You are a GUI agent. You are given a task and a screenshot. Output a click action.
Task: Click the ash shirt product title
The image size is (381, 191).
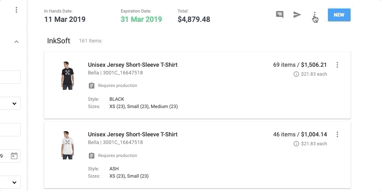coord(133,134)
